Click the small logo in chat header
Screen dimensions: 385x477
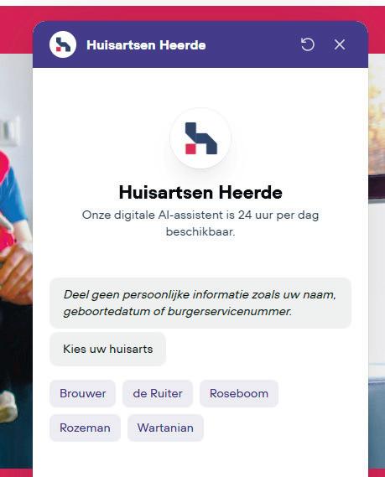click(x=63, y=44)
